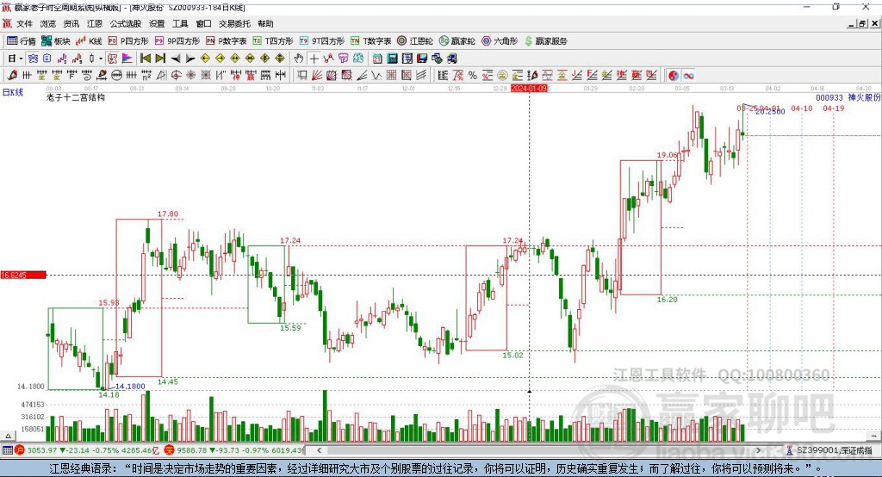Click the percent sign tool
882x477 pixels.
click(473, 75)
